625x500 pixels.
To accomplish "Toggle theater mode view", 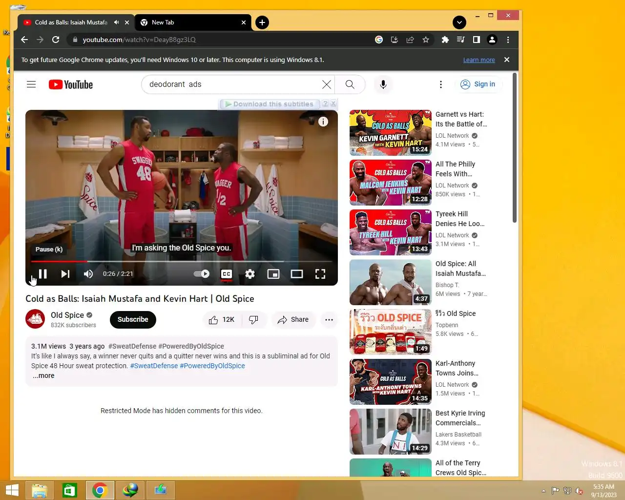I will [297, 274].
